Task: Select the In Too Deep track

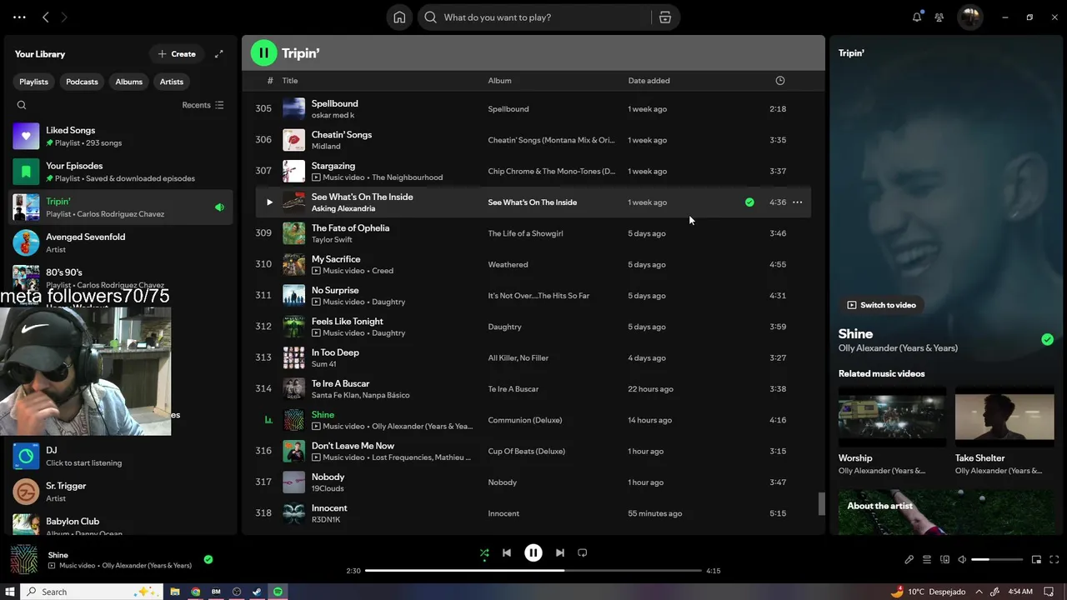Action: coord(533,358)
